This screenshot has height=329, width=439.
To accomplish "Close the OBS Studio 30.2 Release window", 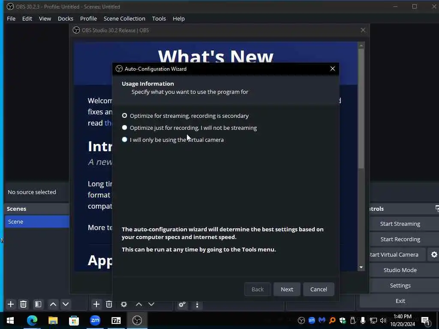I will pyautogui.click(x=363, y=30).
